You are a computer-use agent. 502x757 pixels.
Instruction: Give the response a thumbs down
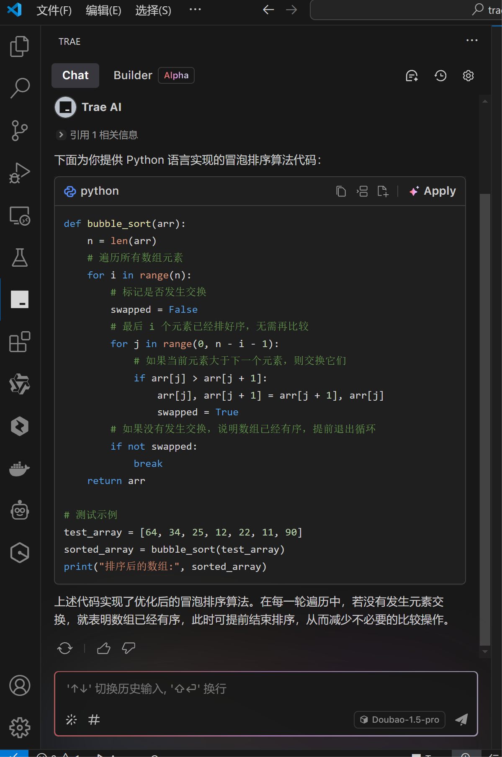(x=129, y=648)
